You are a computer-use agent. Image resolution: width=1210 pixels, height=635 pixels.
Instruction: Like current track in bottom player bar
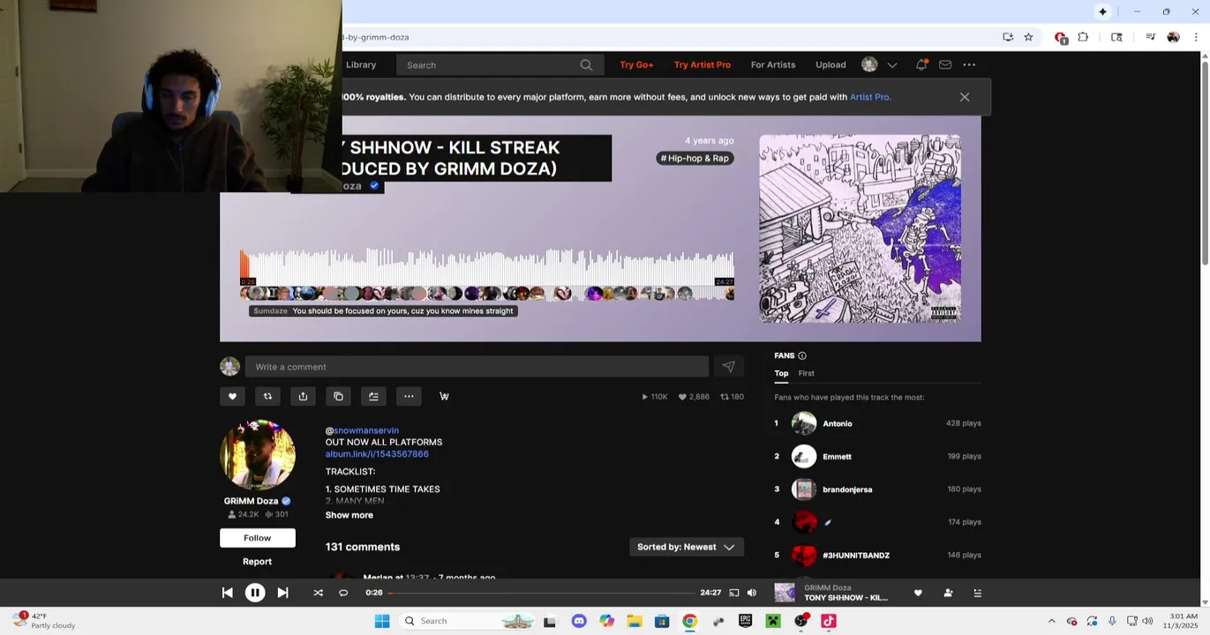pyautogui.click(x=918, y=593)
